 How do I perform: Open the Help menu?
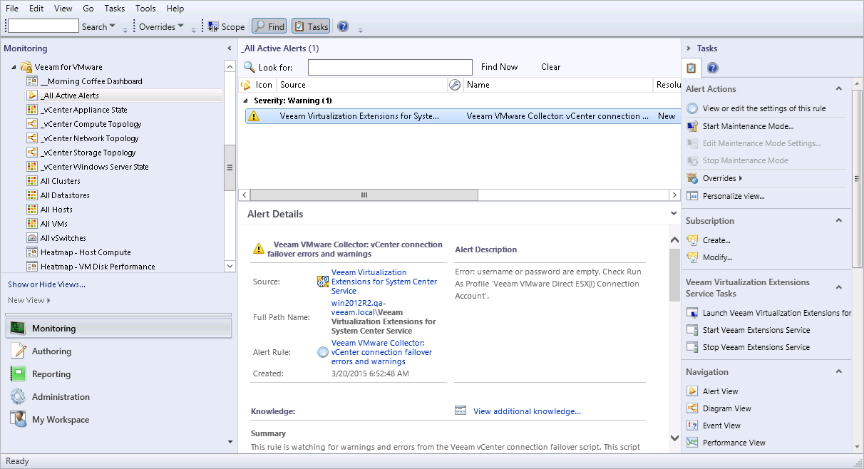175,9
